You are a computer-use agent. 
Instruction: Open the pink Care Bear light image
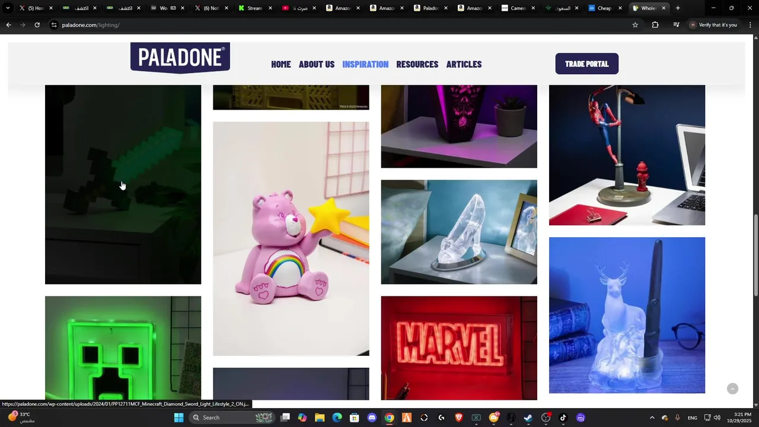click(x=291, y=238)
